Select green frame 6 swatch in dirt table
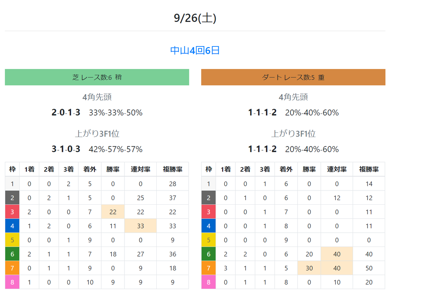 [209, 254]
